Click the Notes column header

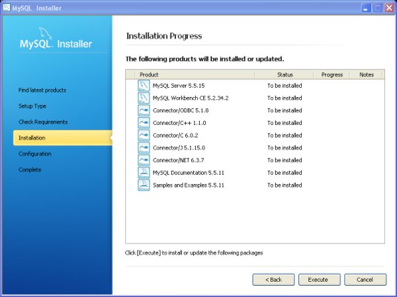point(367,75)
